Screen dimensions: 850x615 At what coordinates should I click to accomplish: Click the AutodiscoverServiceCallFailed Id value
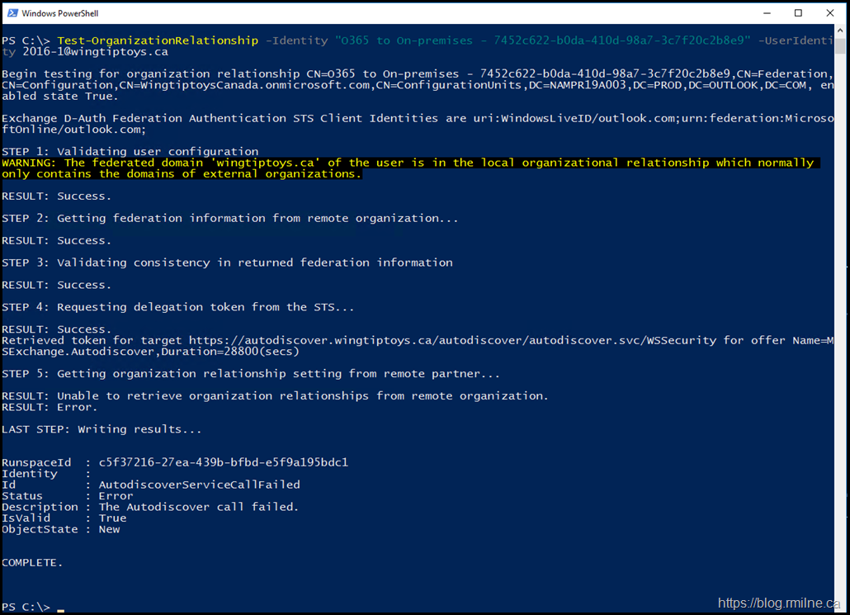click(x=199, y=485)
